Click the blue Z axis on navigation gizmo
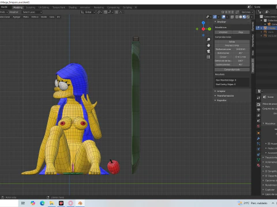Image resolution: width=277 pixels, height=207 pixels. tap(203, 23)
